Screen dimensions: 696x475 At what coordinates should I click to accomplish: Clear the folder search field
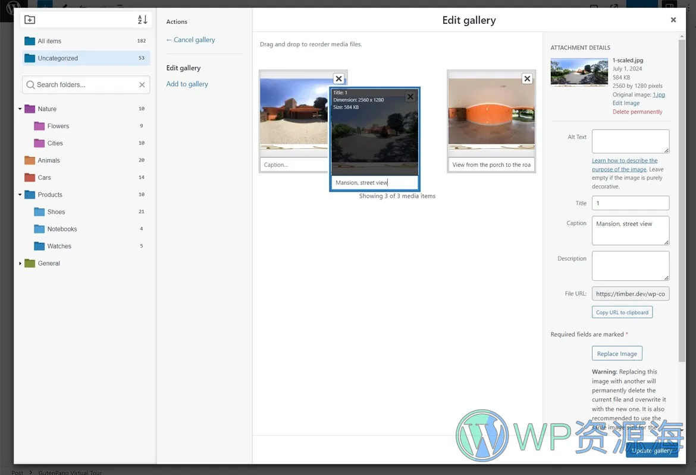tap(142, 85)
